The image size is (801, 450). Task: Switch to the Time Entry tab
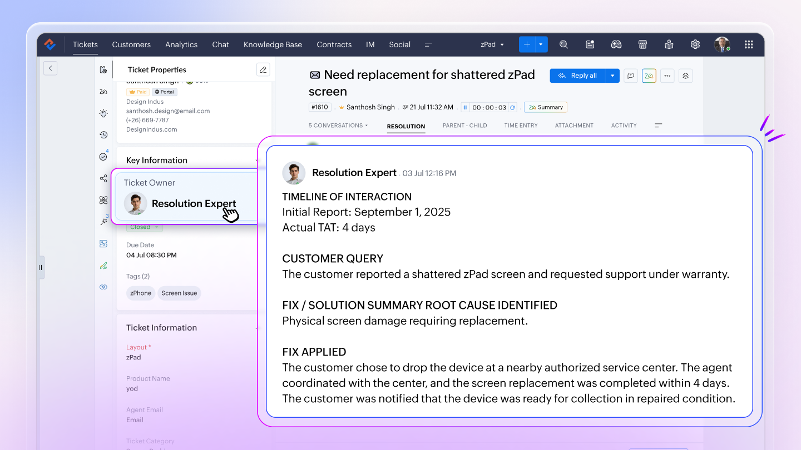pyautogui.click(x=521, y=126)
